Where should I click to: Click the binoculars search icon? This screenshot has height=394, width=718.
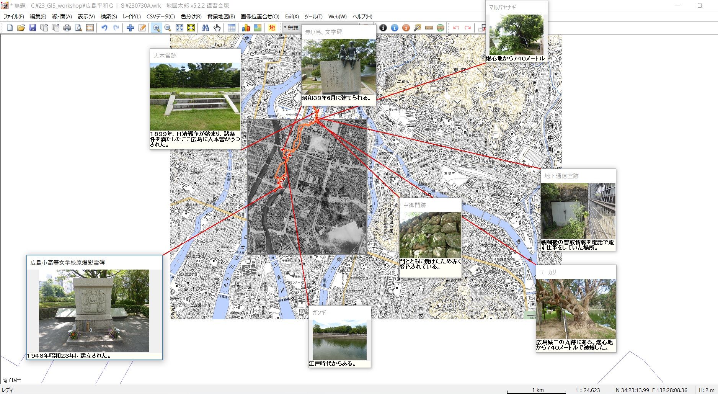pos(206,28)
